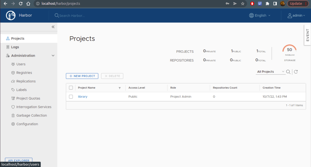Sort by Repositories Count column header
Image resolution: width=311 pixels, height=167 pixels.
[x=225, y=88]
